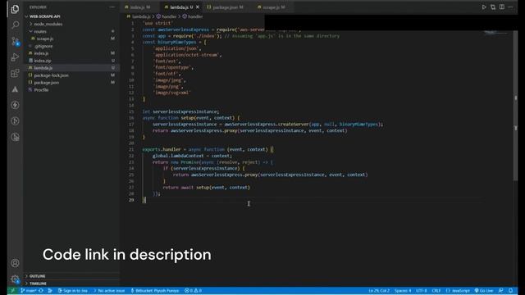Image resolution: width=525 pixels, height=295 pixels.
Task: Expand the node_modules folder
Action: [x=48, y=24]
